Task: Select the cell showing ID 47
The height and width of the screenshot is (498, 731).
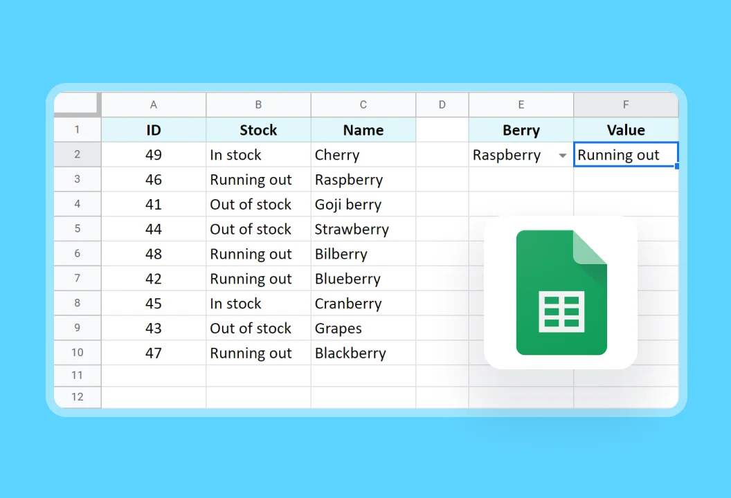Action: click(x=153, y=353)
